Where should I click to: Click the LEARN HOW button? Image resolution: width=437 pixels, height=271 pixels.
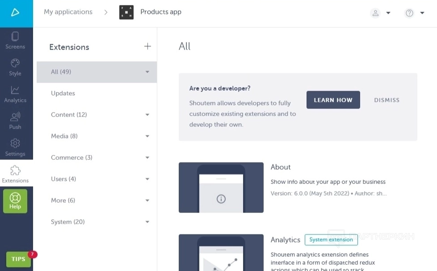tap(333, 100)
